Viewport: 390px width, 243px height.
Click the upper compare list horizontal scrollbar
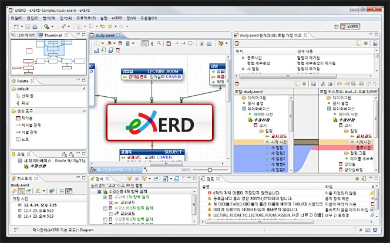(x=288, y=76)
